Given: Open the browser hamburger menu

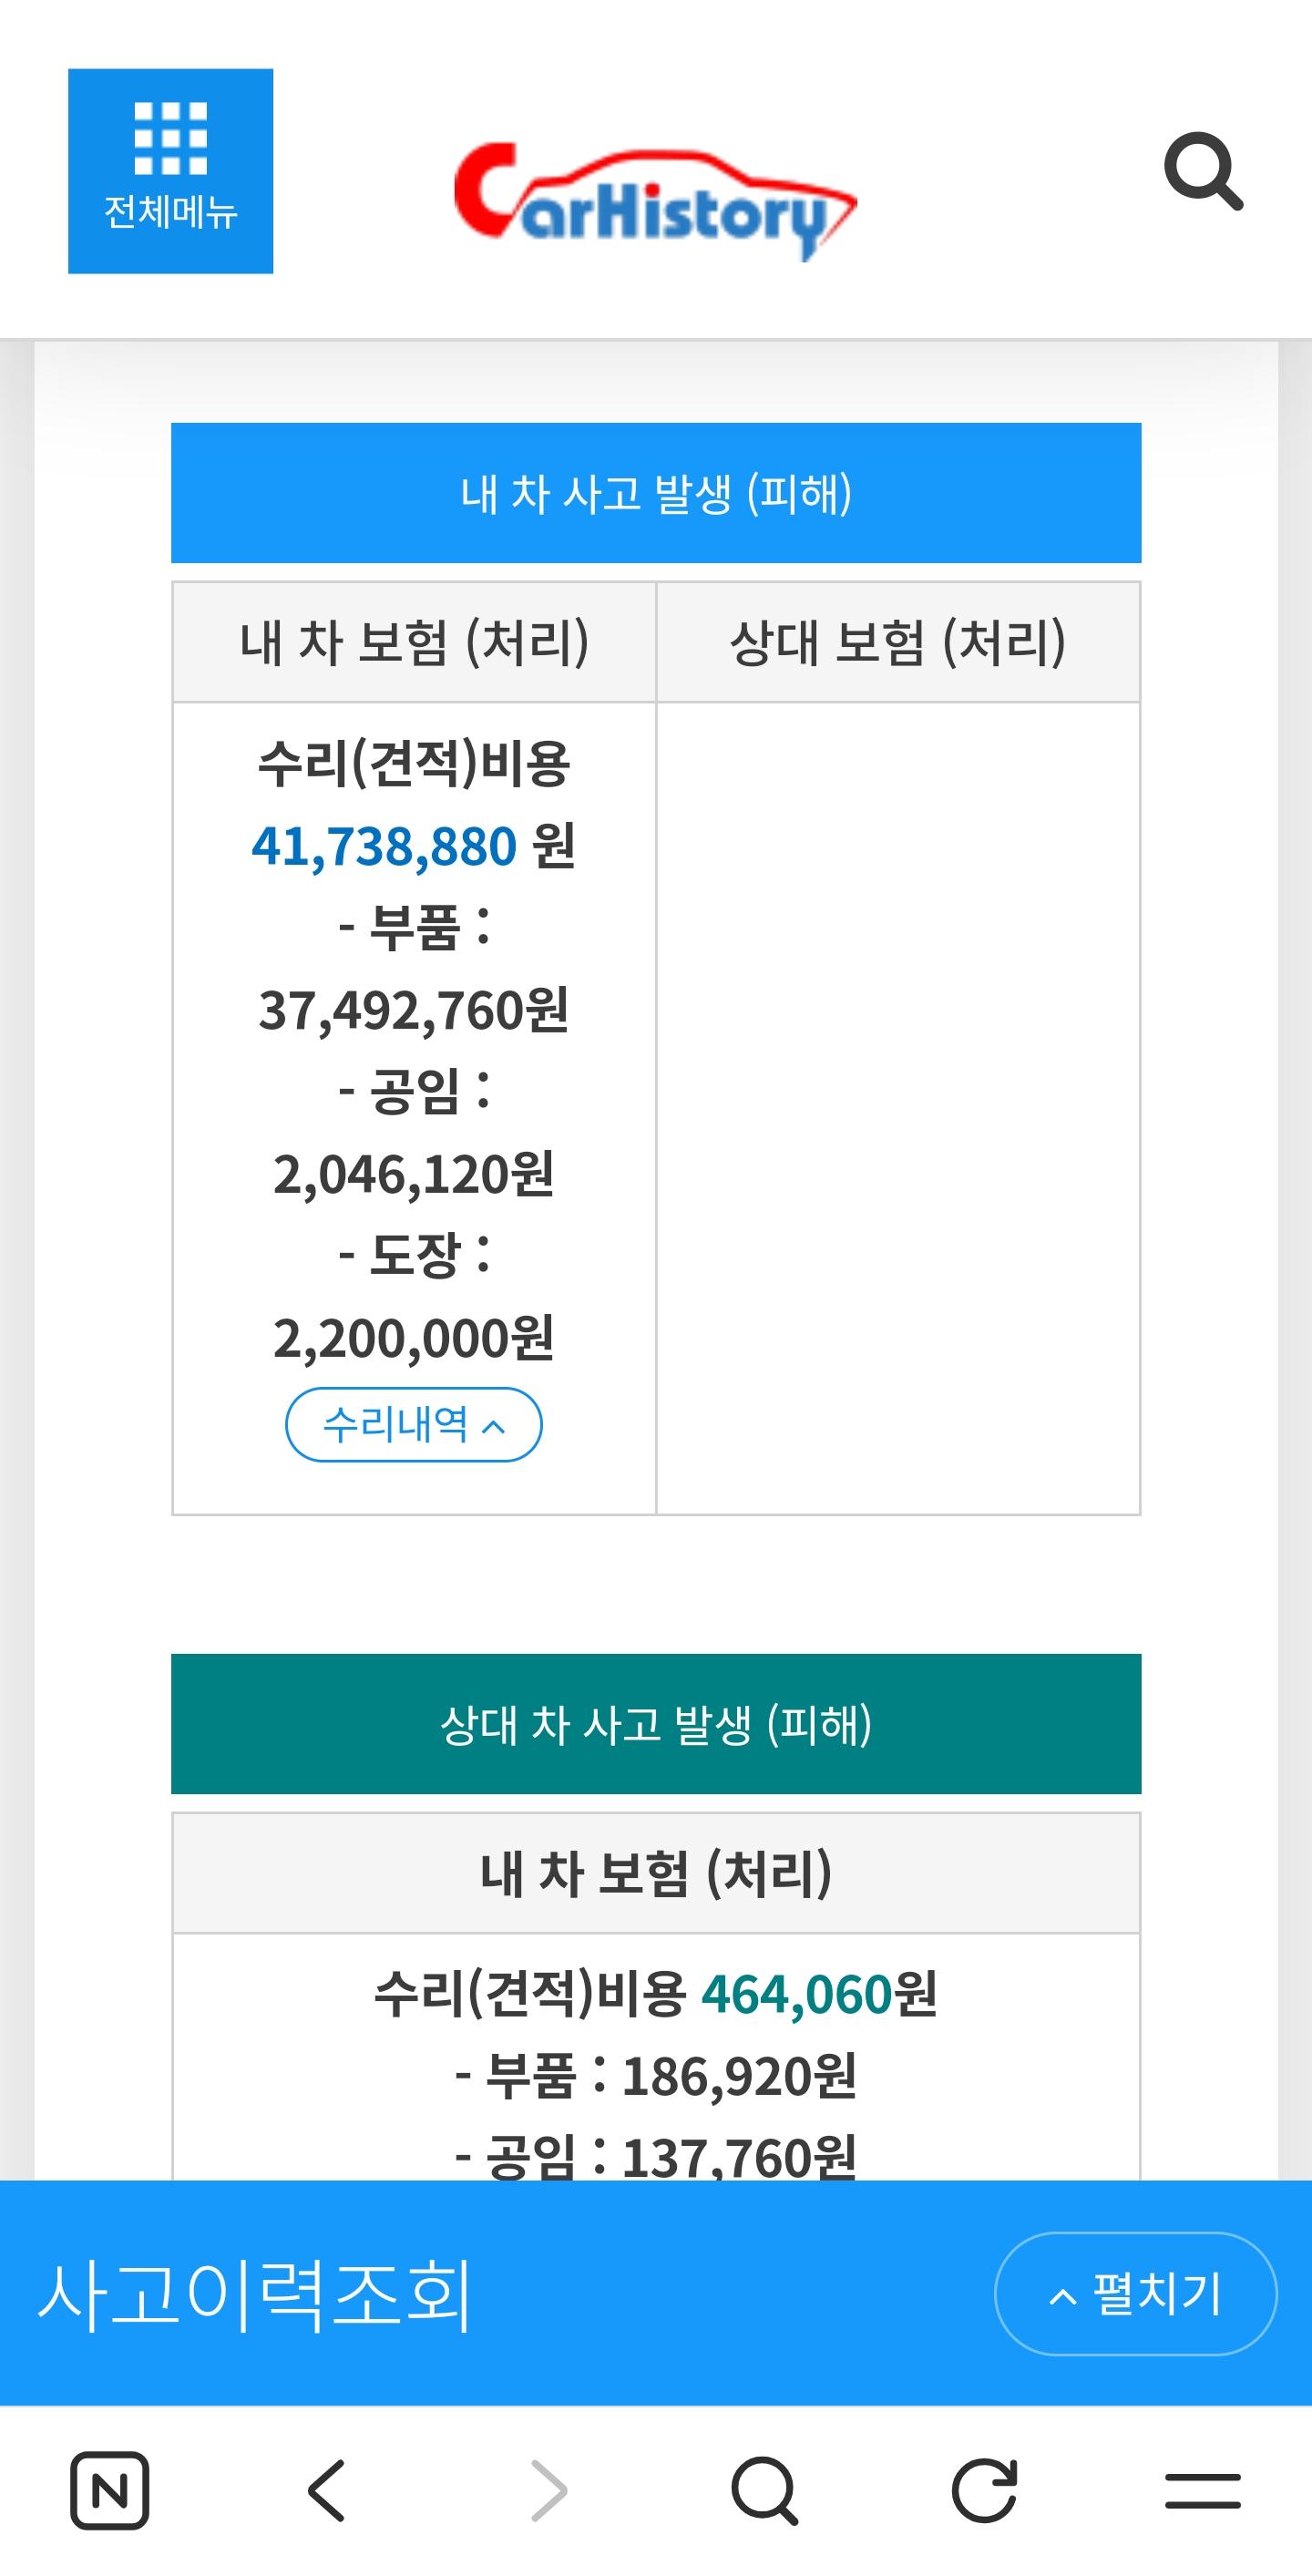Looking at the screenshot, I should point(1202,2489).
